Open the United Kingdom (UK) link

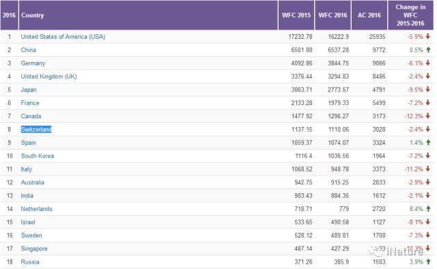pyautogui.click(x=48, y=76)
